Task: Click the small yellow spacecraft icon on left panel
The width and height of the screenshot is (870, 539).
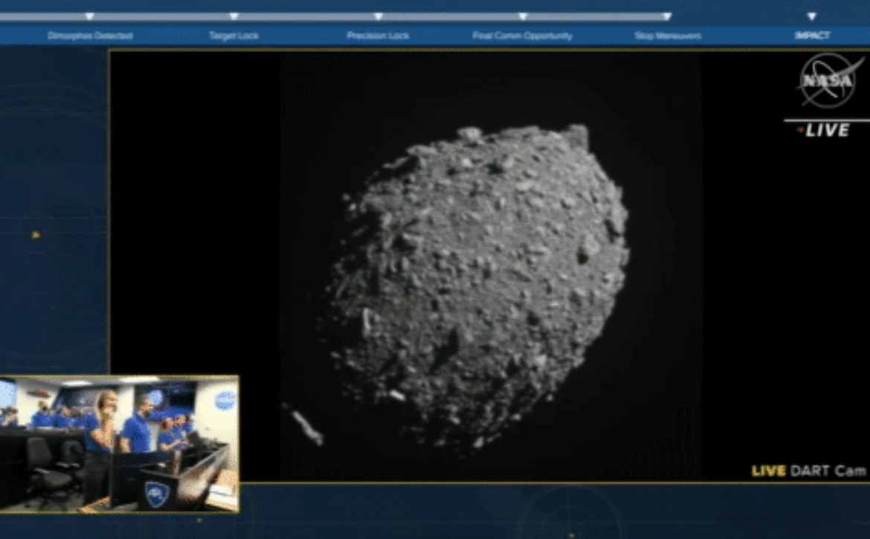Action: pyautogui.click(x=36, y=235)
